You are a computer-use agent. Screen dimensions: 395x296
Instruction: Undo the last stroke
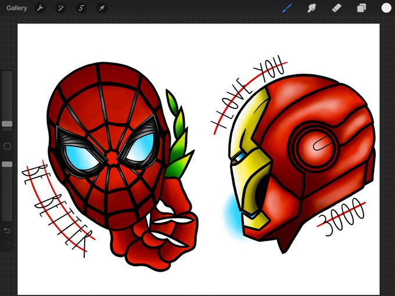(x=7, y=230)
